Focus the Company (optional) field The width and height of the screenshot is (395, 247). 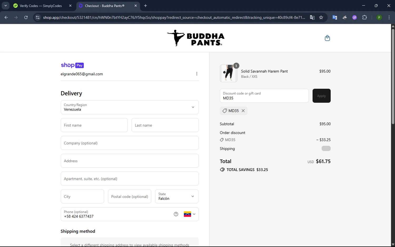tap(130, 143)
